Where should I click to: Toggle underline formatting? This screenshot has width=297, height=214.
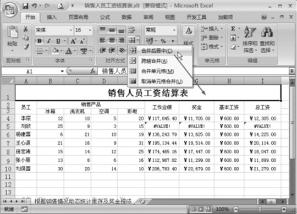58,41
